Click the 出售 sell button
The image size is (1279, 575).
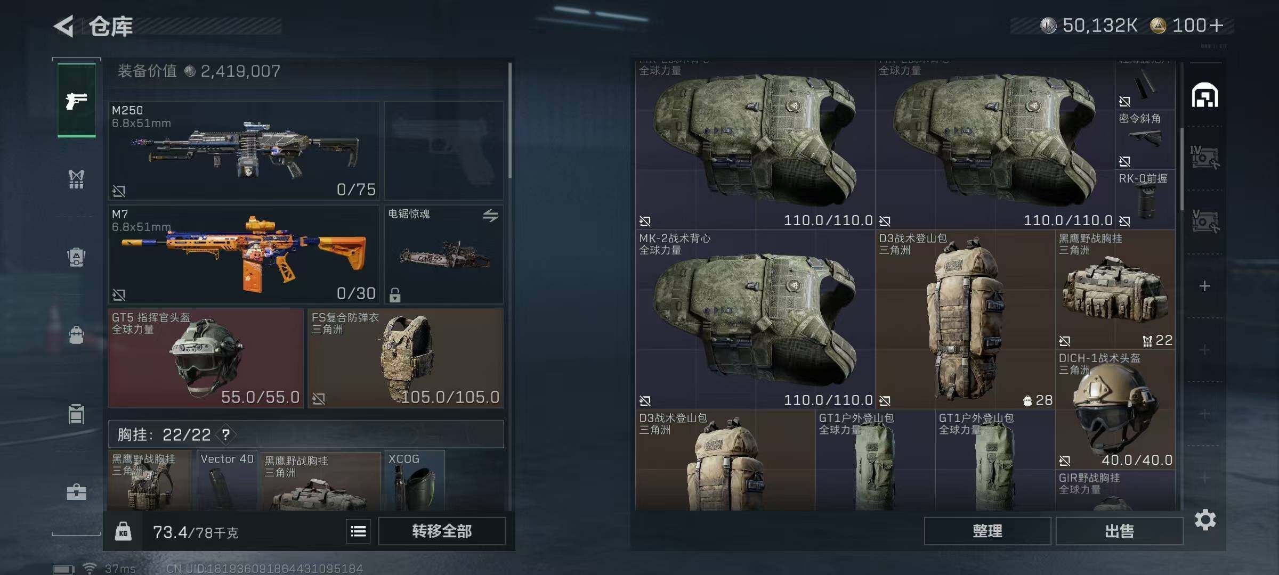tap(1119, 531)
